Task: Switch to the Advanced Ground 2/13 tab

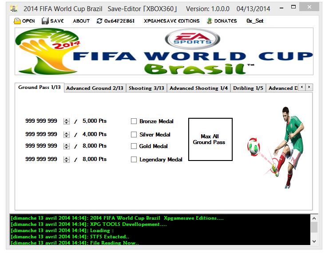Action: [x=95, y=88]
